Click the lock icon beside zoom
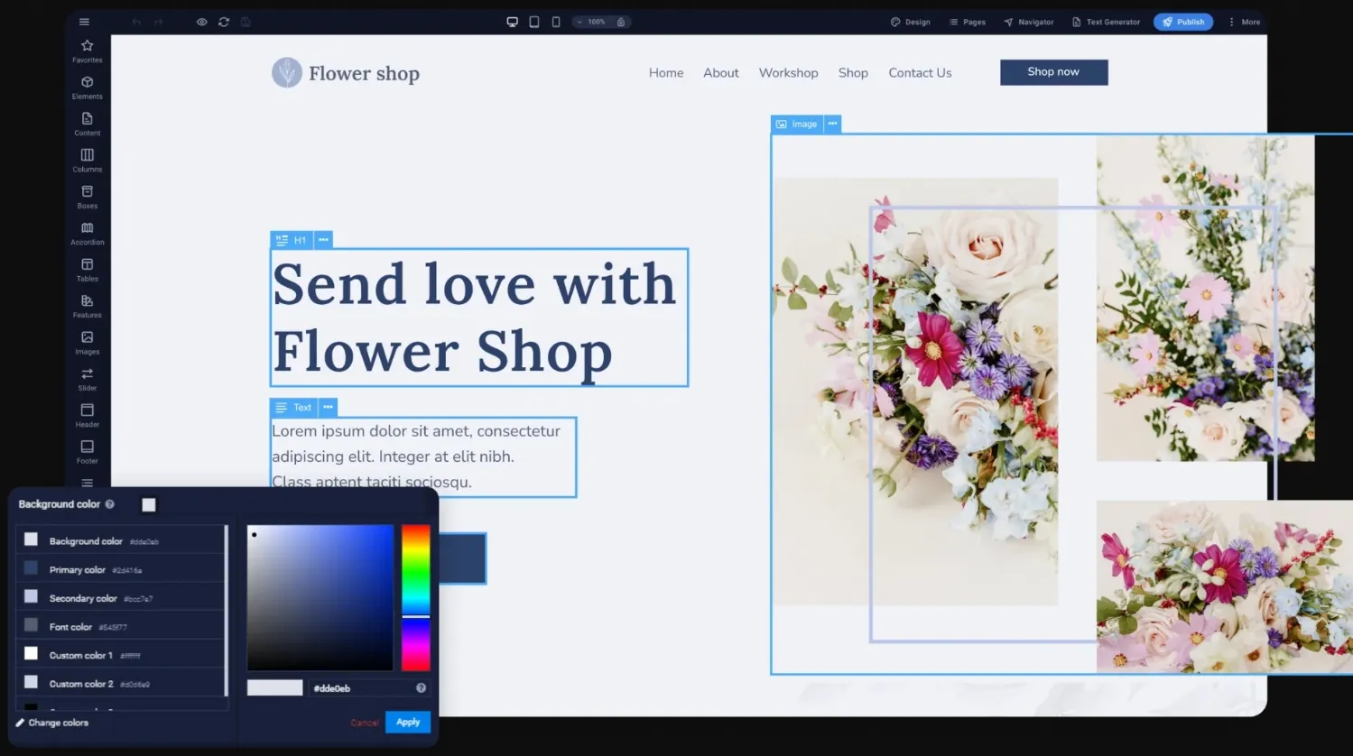 point(621,22)
